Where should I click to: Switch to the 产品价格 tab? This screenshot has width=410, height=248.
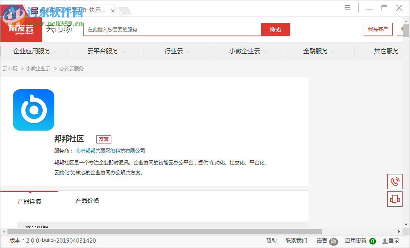tap(88, 200)
